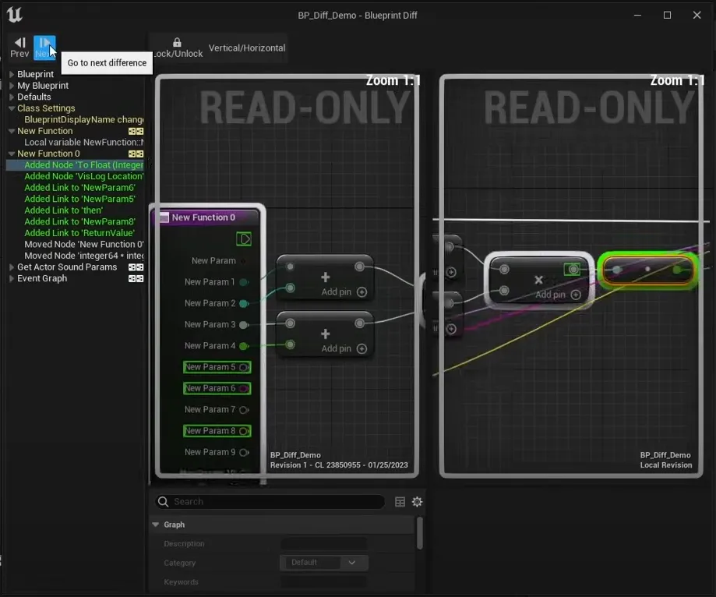Select the lower add (+) node

[325, 334]
